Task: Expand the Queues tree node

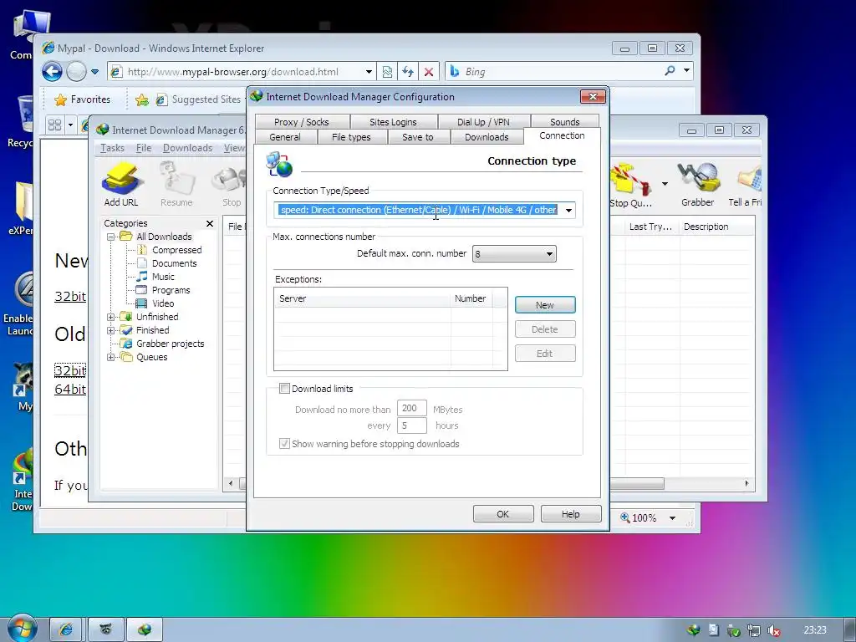Action: 111,357
